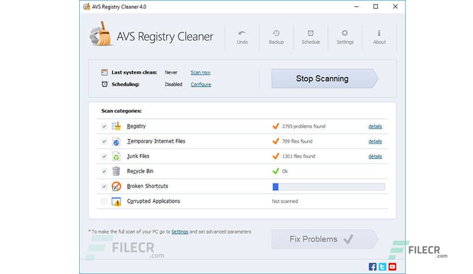Click the '1301 files found' text
The width and height of the screenshot is (473, 274).
click(x=298, y=156)
